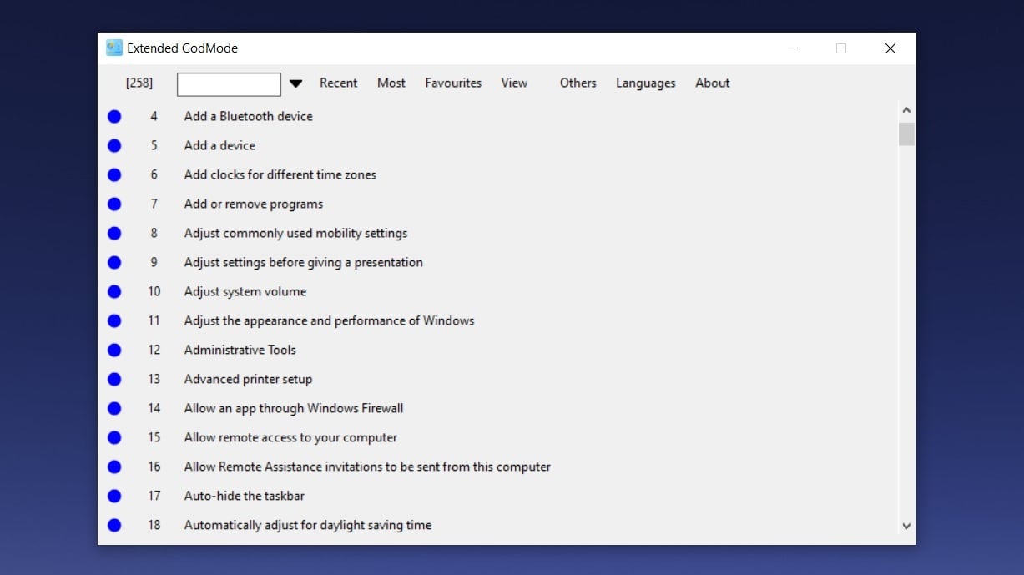Click the blue dot next to Add clocks for different time zones

pyautogui.click(x=114, y=175)
